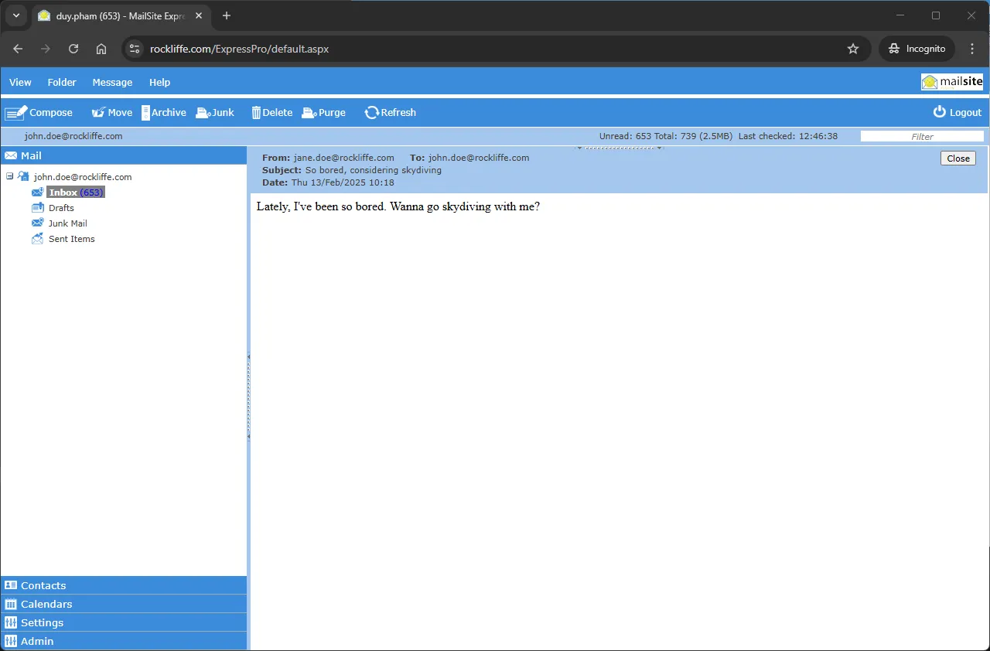
Task: Click the mailsite logo
Action: pos(951,81)
